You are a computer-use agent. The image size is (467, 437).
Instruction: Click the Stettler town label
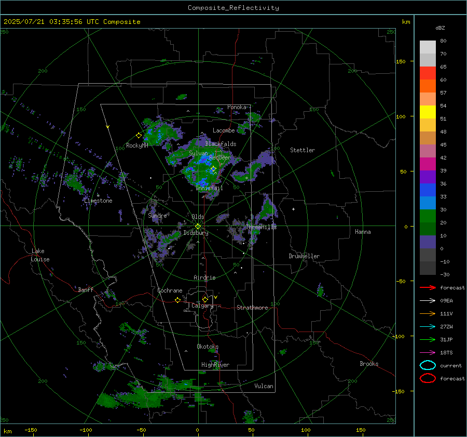(303, 150)
